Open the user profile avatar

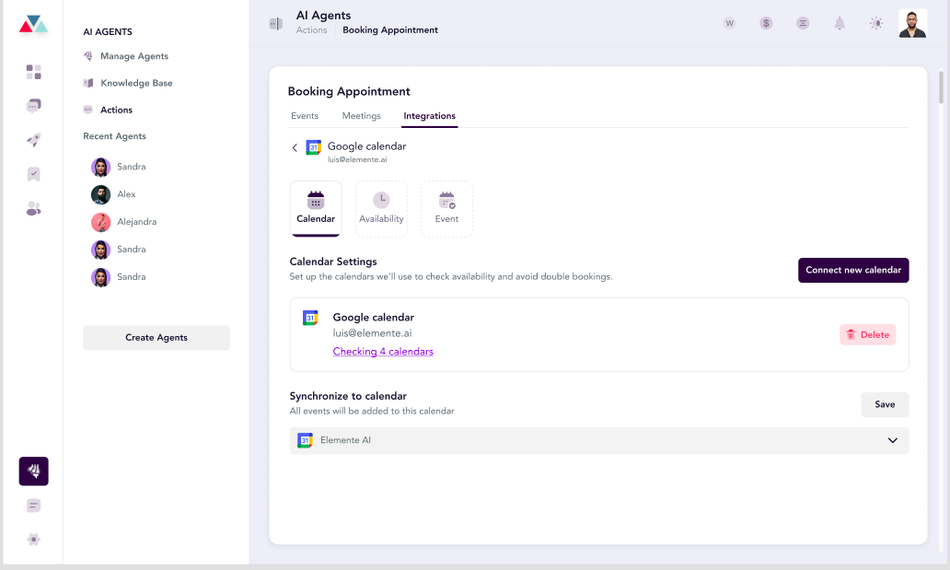coord(912,24)
